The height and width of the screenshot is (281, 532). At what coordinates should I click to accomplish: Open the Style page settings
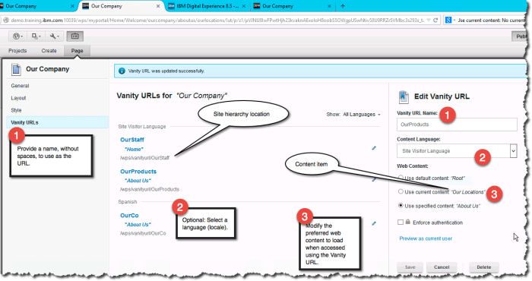16,111
